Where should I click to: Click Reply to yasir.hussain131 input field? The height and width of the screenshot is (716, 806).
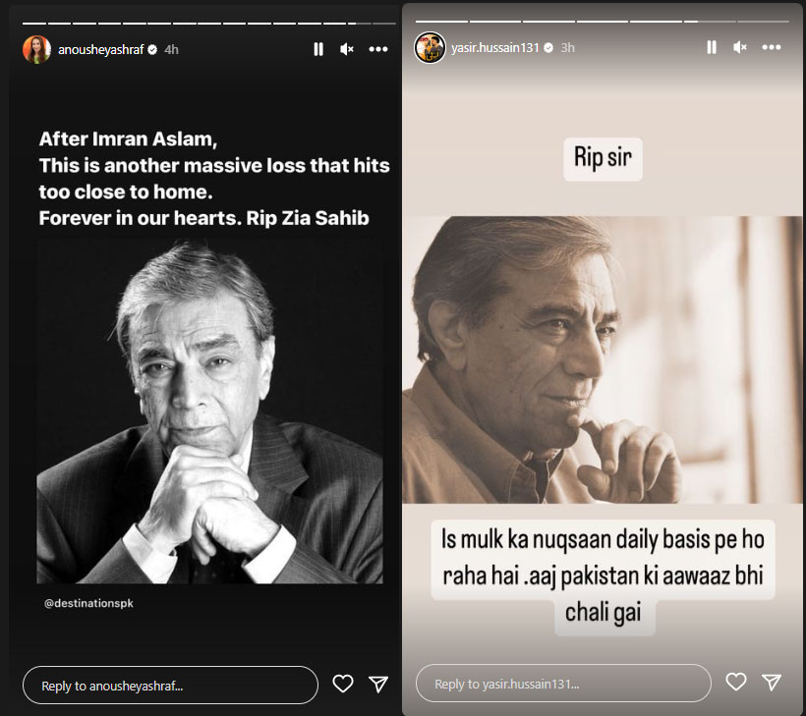coord(563,684)
